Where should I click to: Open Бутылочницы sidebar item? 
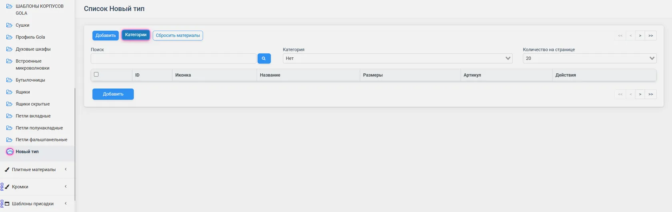coord(30,80)
